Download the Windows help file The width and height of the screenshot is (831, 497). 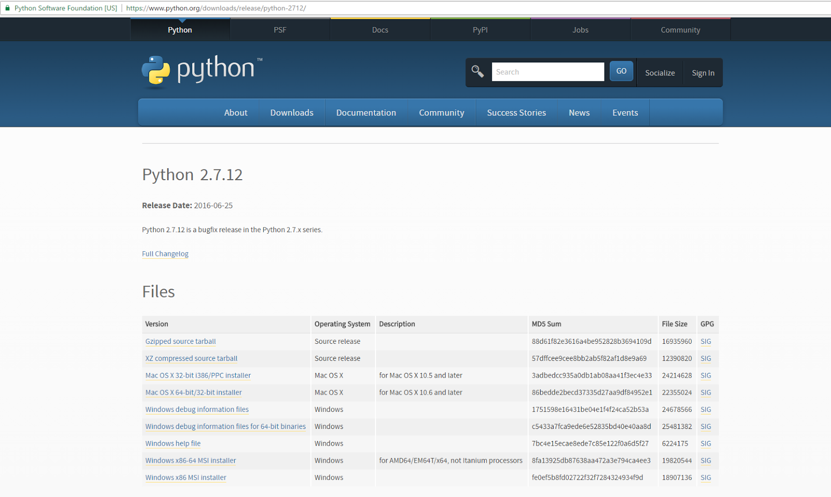pyautogui.click(x=173, y=444)
